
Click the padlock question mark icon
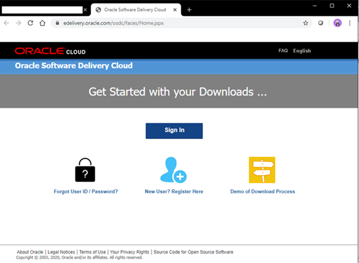click(85, 170)
